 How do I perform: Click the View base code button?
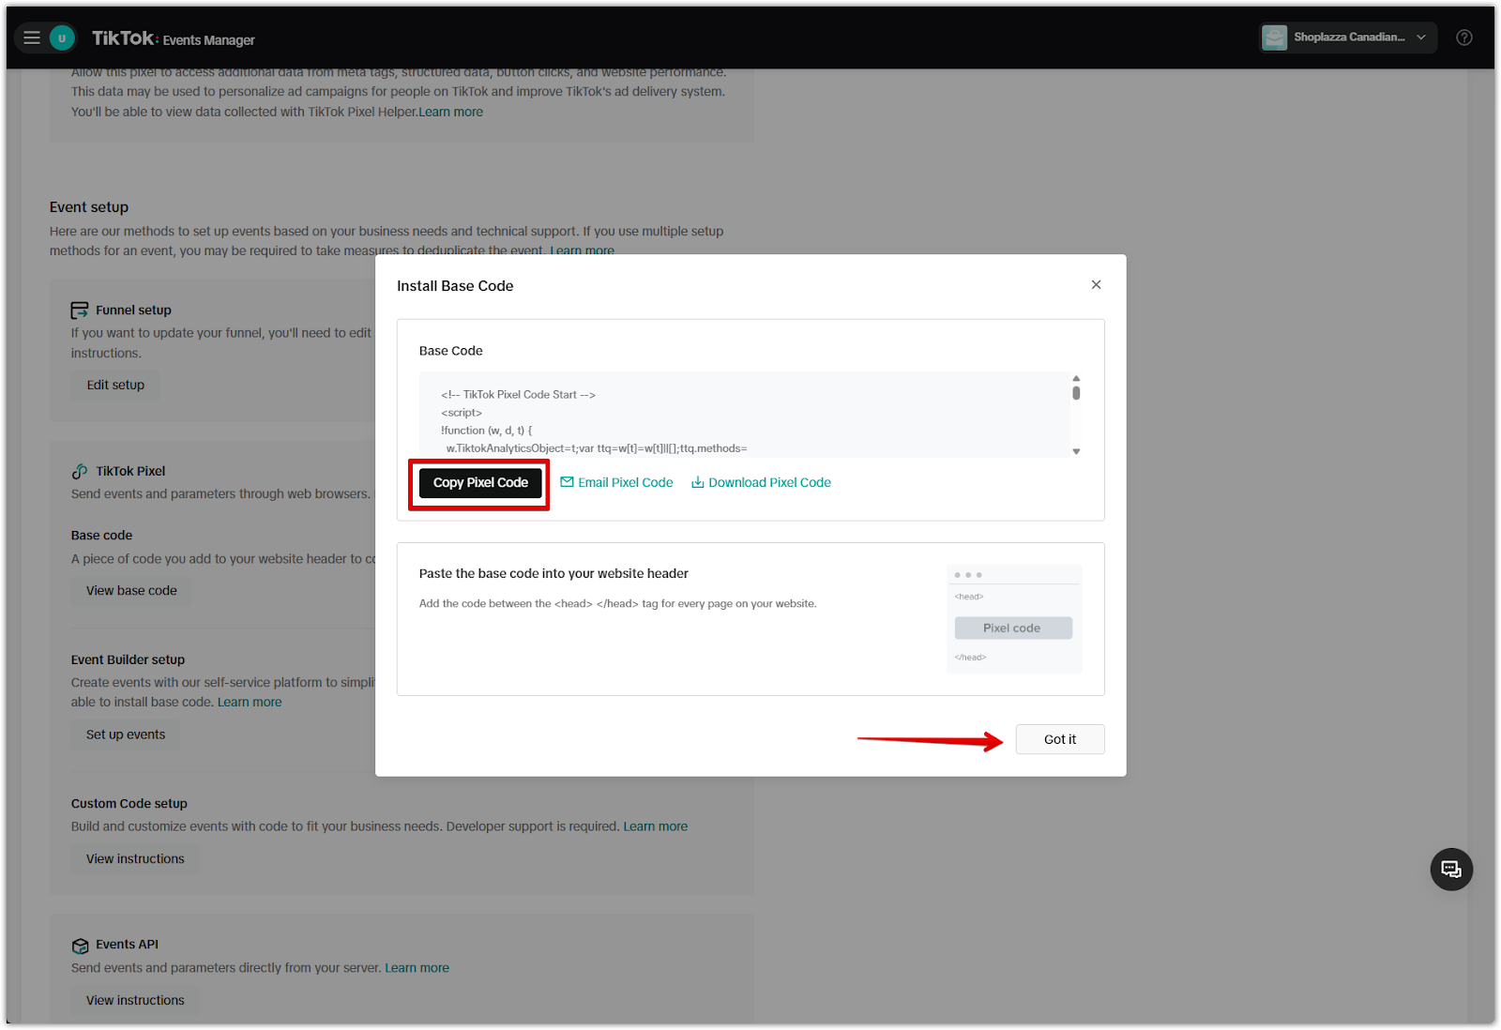click(131, 590)
